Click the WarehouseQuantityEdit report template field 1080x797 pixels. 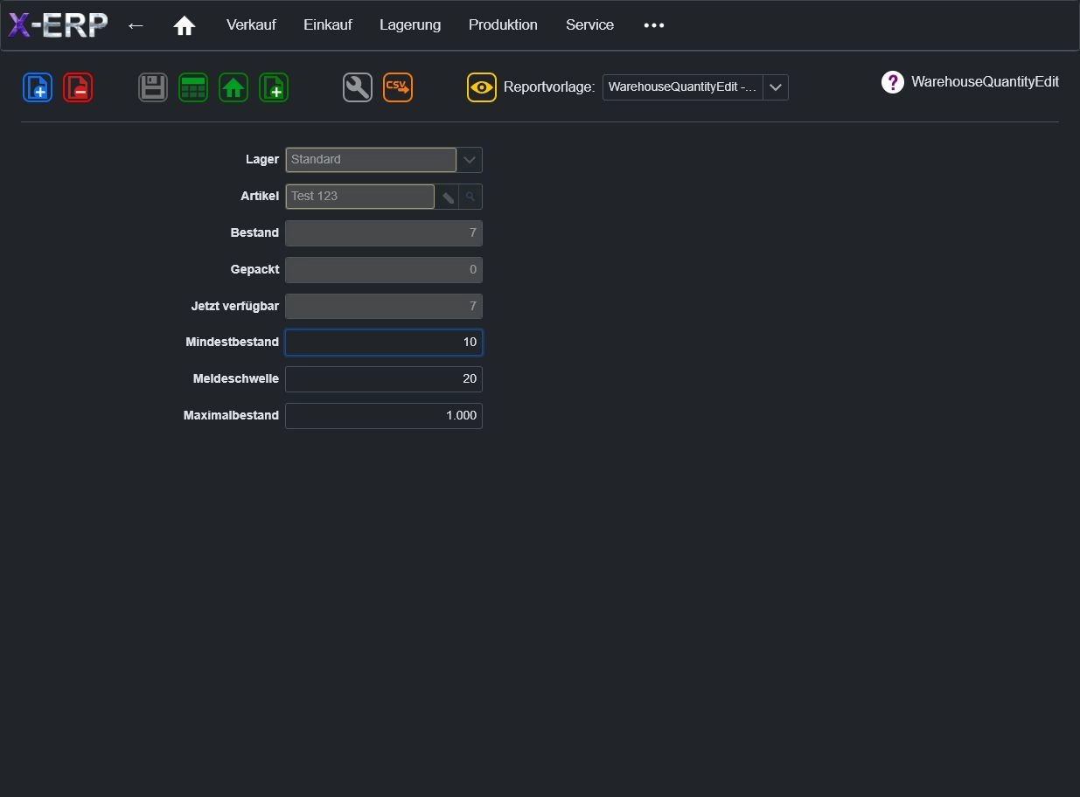[683, 87]
